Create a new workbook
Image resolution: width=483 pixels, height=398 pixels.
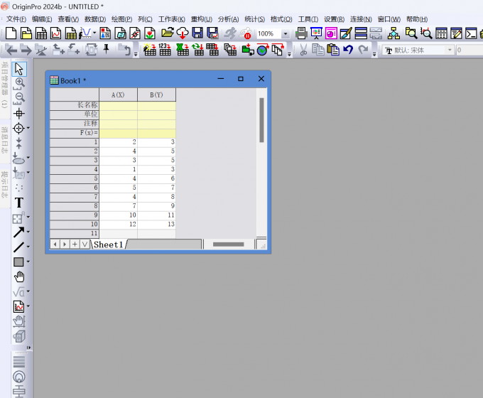(x=41, y=33)
